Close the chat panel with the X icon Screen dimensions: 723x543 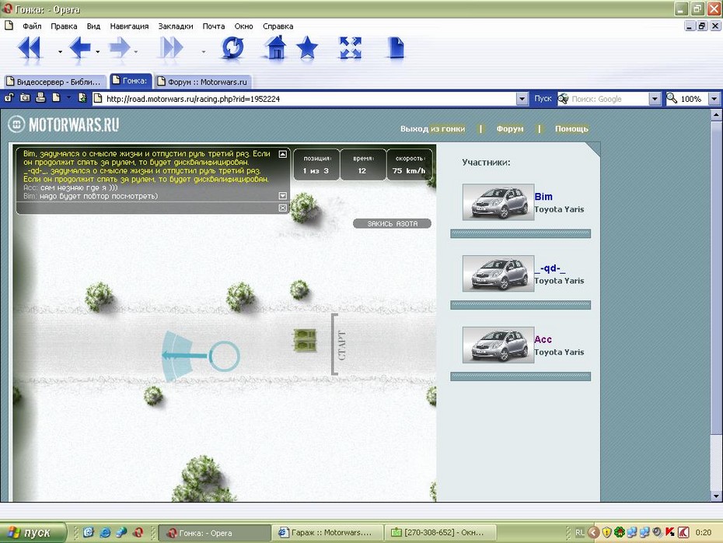pos(283,208)
